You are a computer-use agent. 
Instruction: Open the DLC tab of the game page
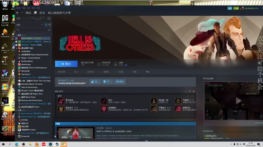(x=76, y=72)
